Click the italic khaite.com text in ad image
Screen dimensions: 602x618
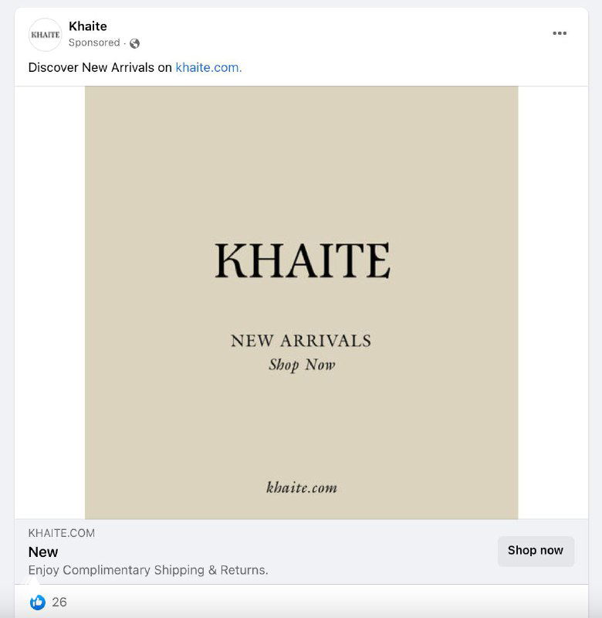(302, 487)
